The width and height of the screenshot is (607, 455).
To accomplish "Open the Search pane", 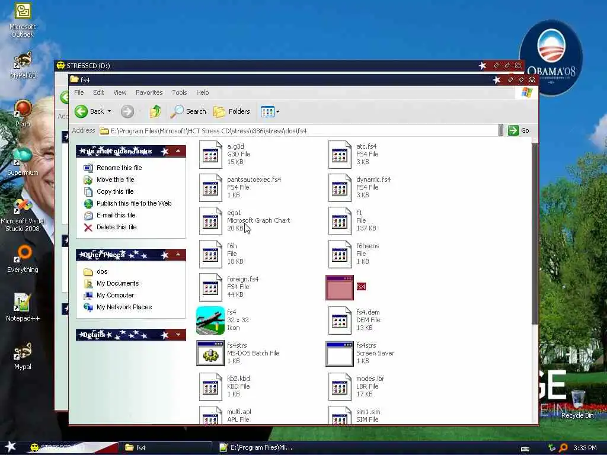I will tap(188, 111).
